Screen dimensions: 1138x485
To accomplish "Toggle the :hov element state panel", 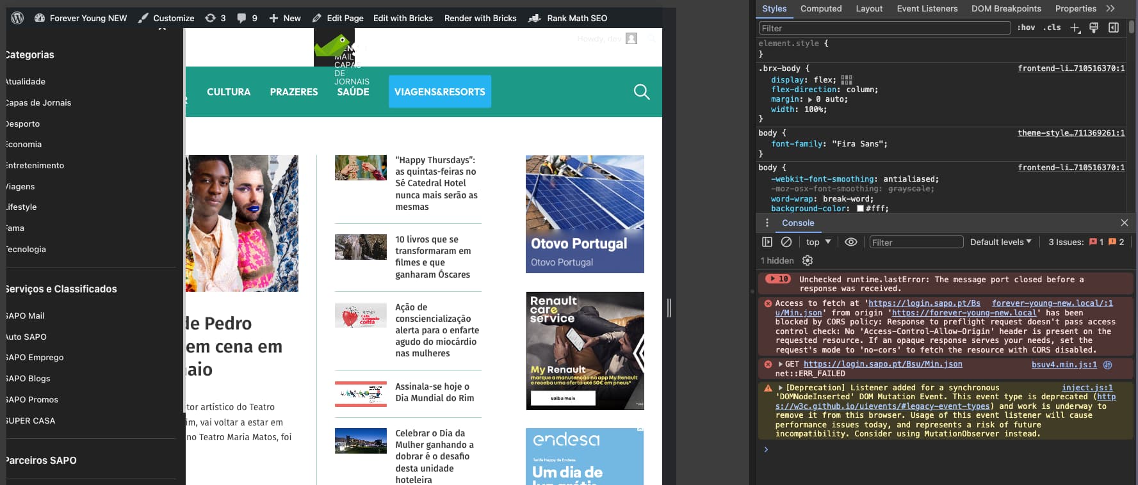I will pos(1026,28).
